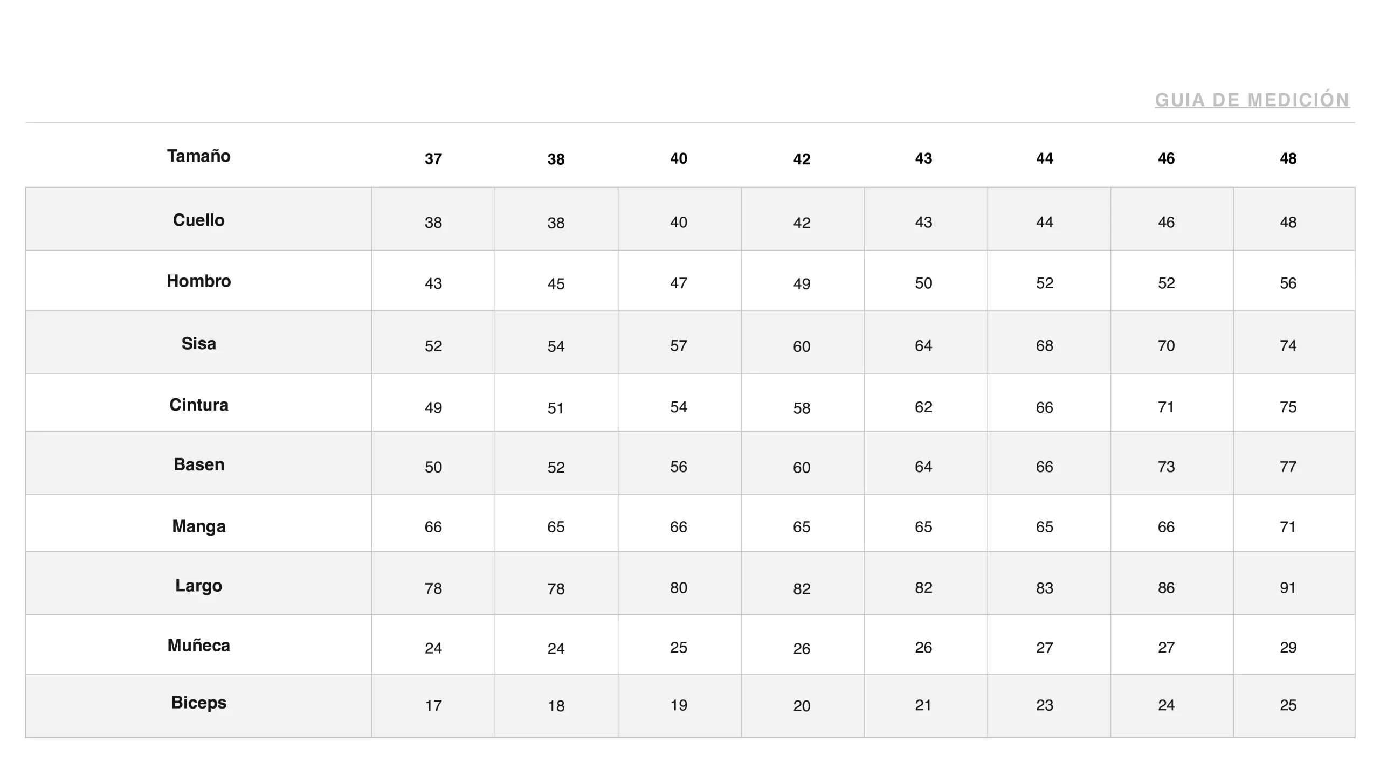The height and width of the screenshot is (784, 1380).
Task: Select size 48 column header
Action: click(1288, 158)
